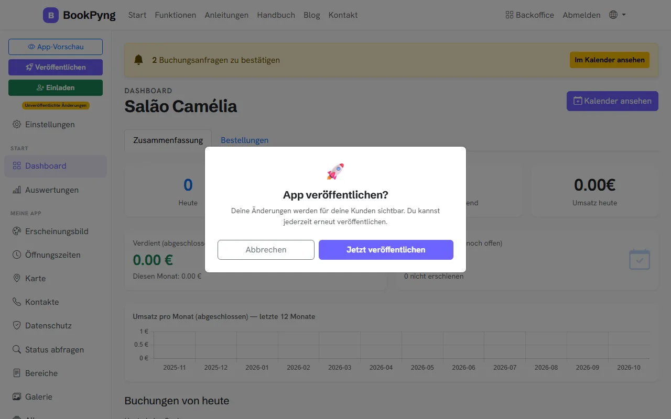Open Handbuch in top navigation
Image resolution: width=671 pixels, height=419 pixels.
coord(276,15)
